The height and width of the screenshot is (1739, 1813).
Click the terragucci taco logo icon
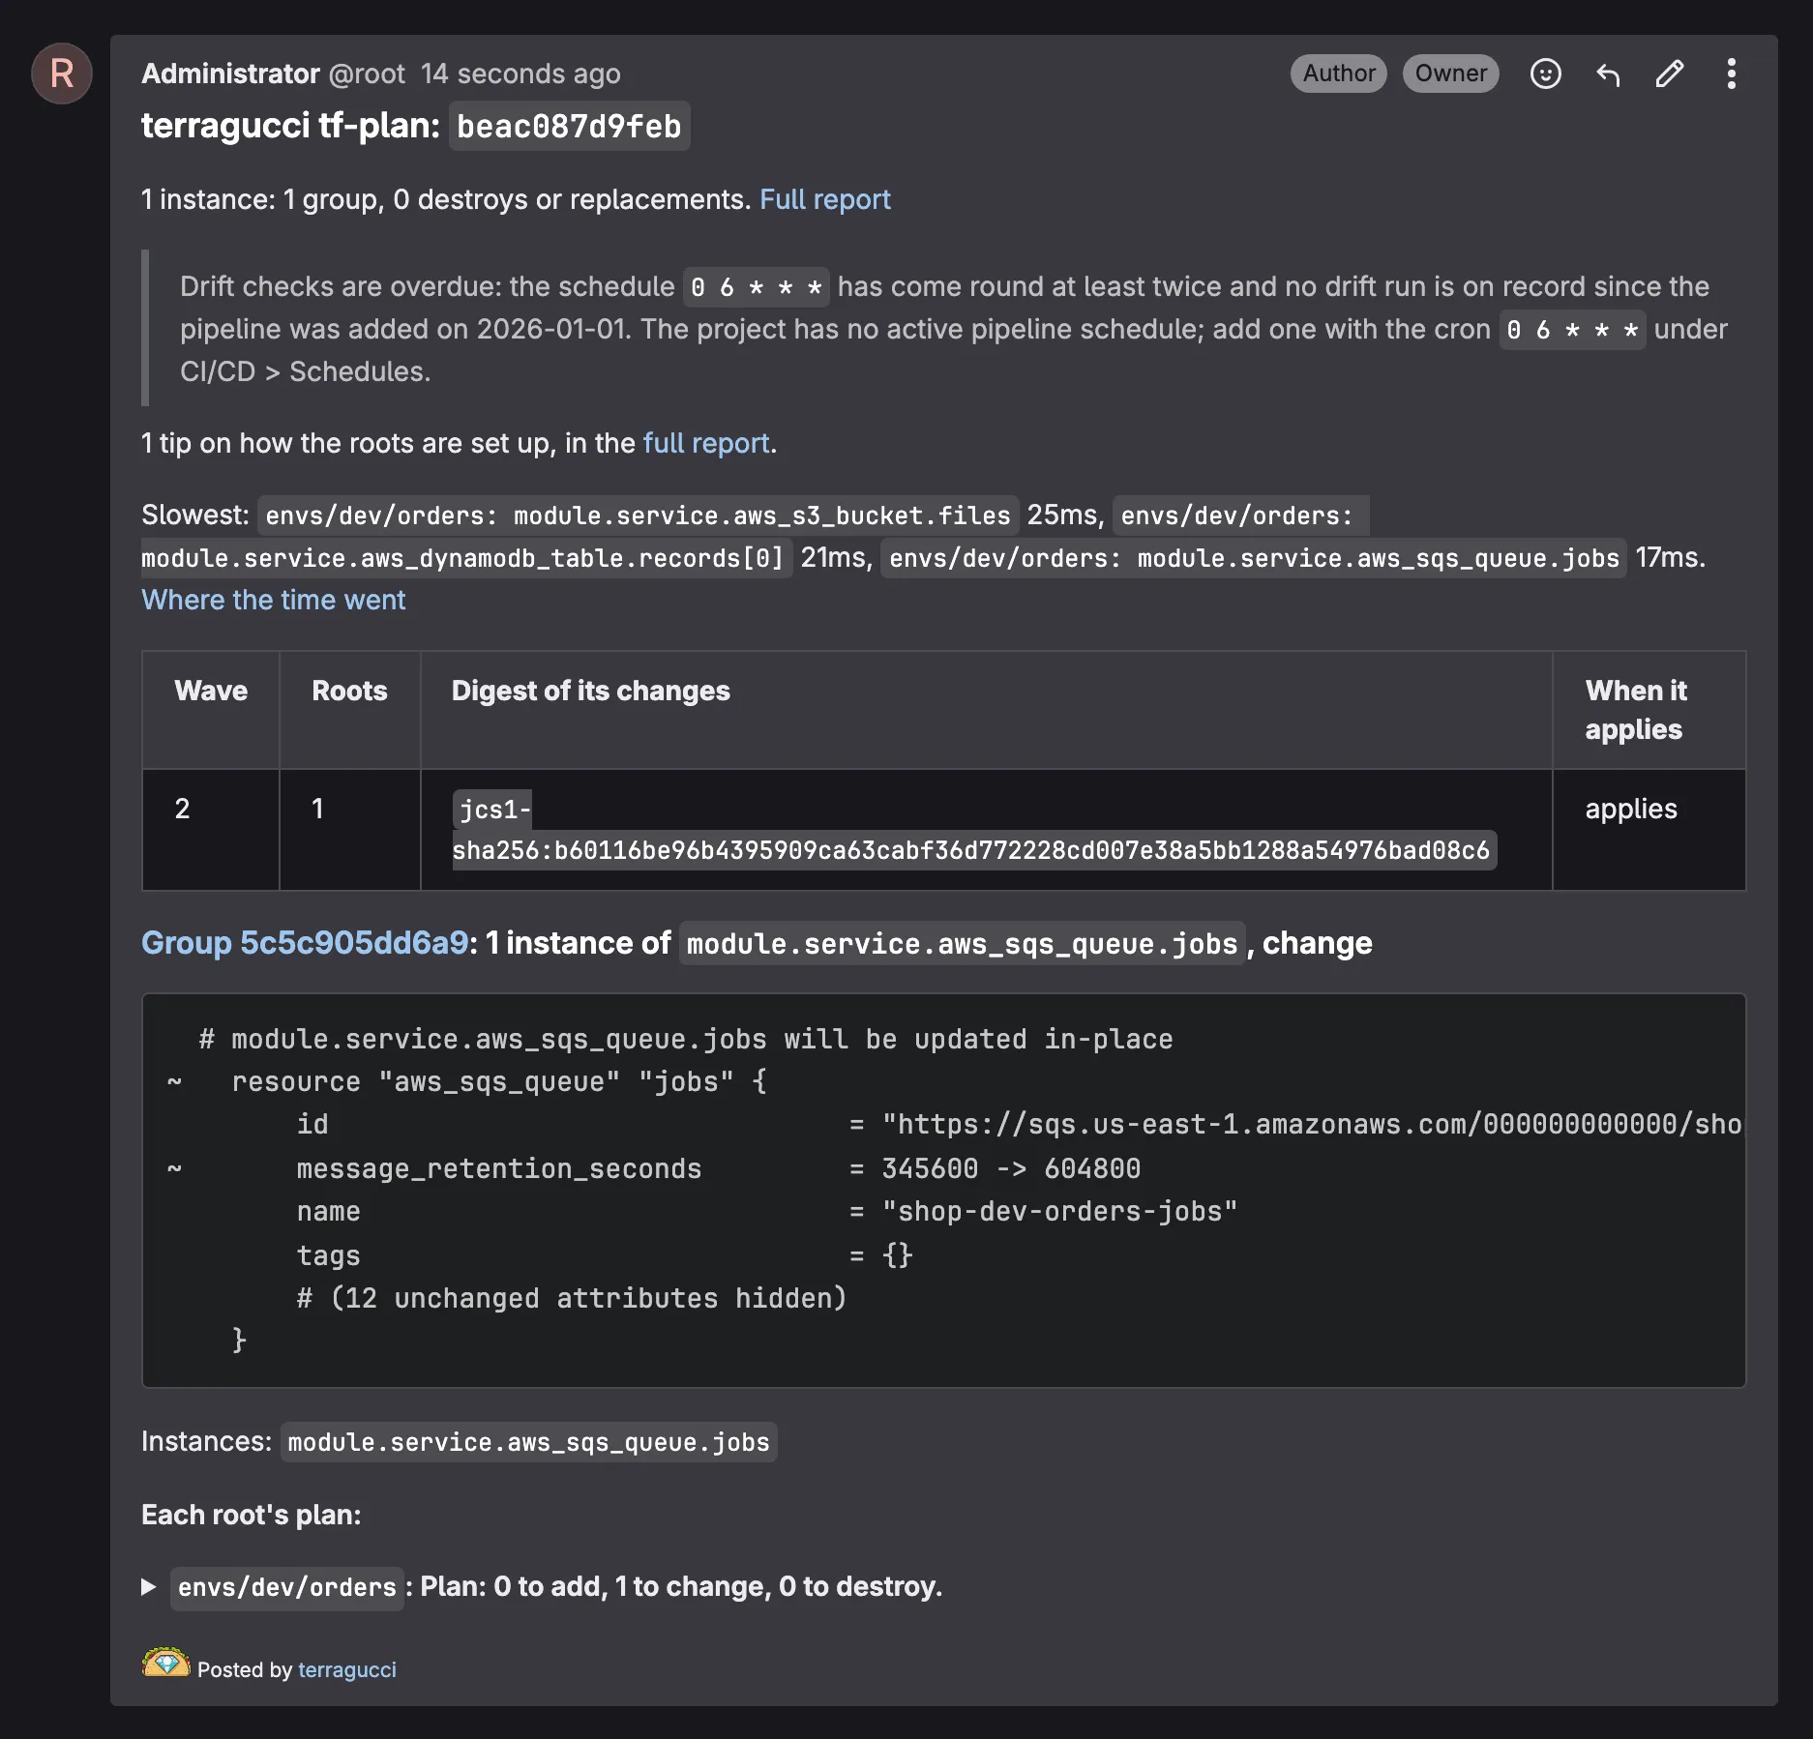pyautogui.click(x=165, y=1663)
